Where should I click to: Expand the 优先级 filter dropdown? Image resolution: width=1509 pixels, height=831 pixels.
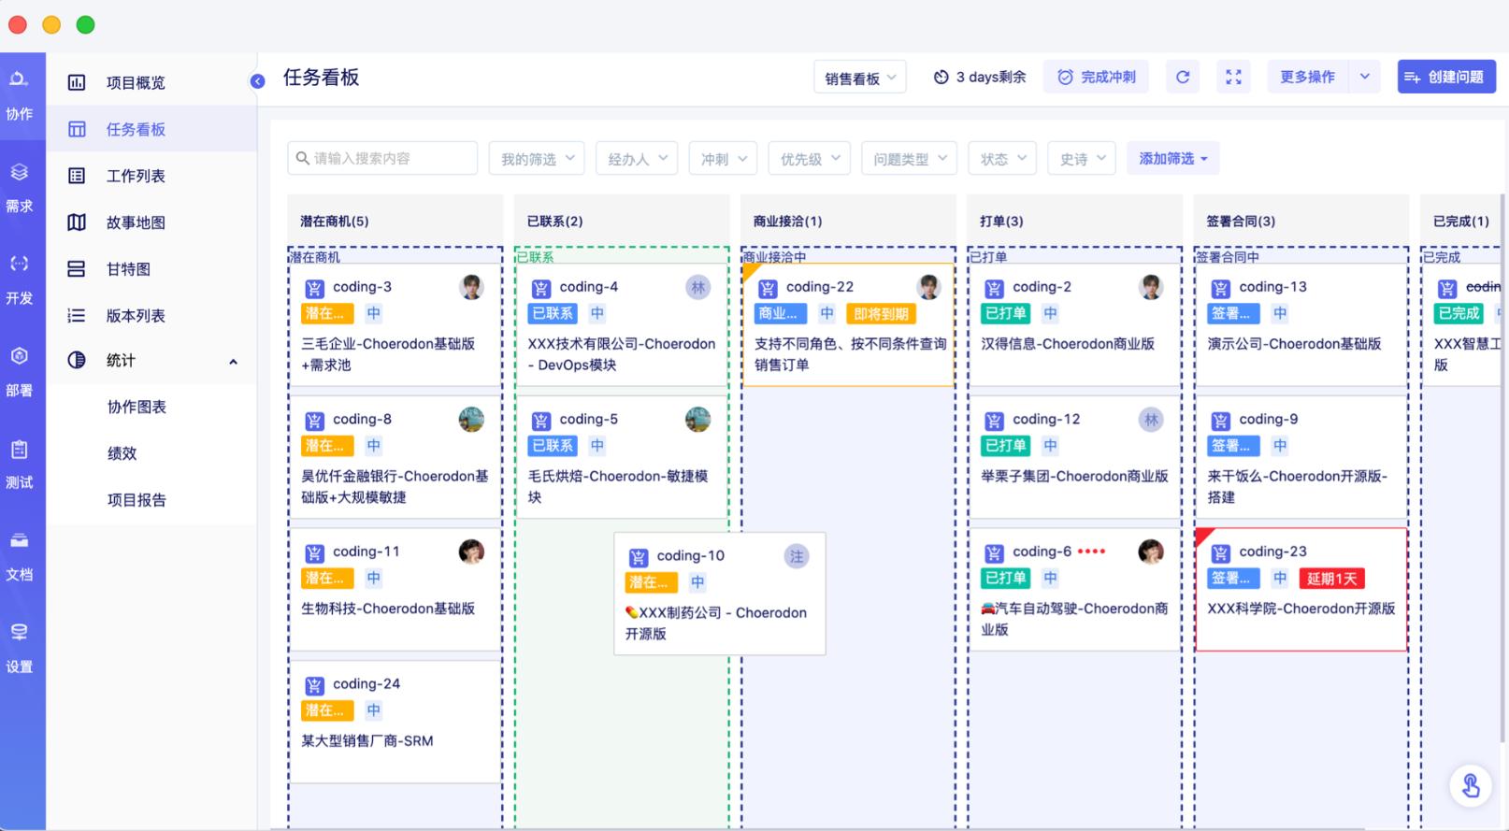(810, 159)
